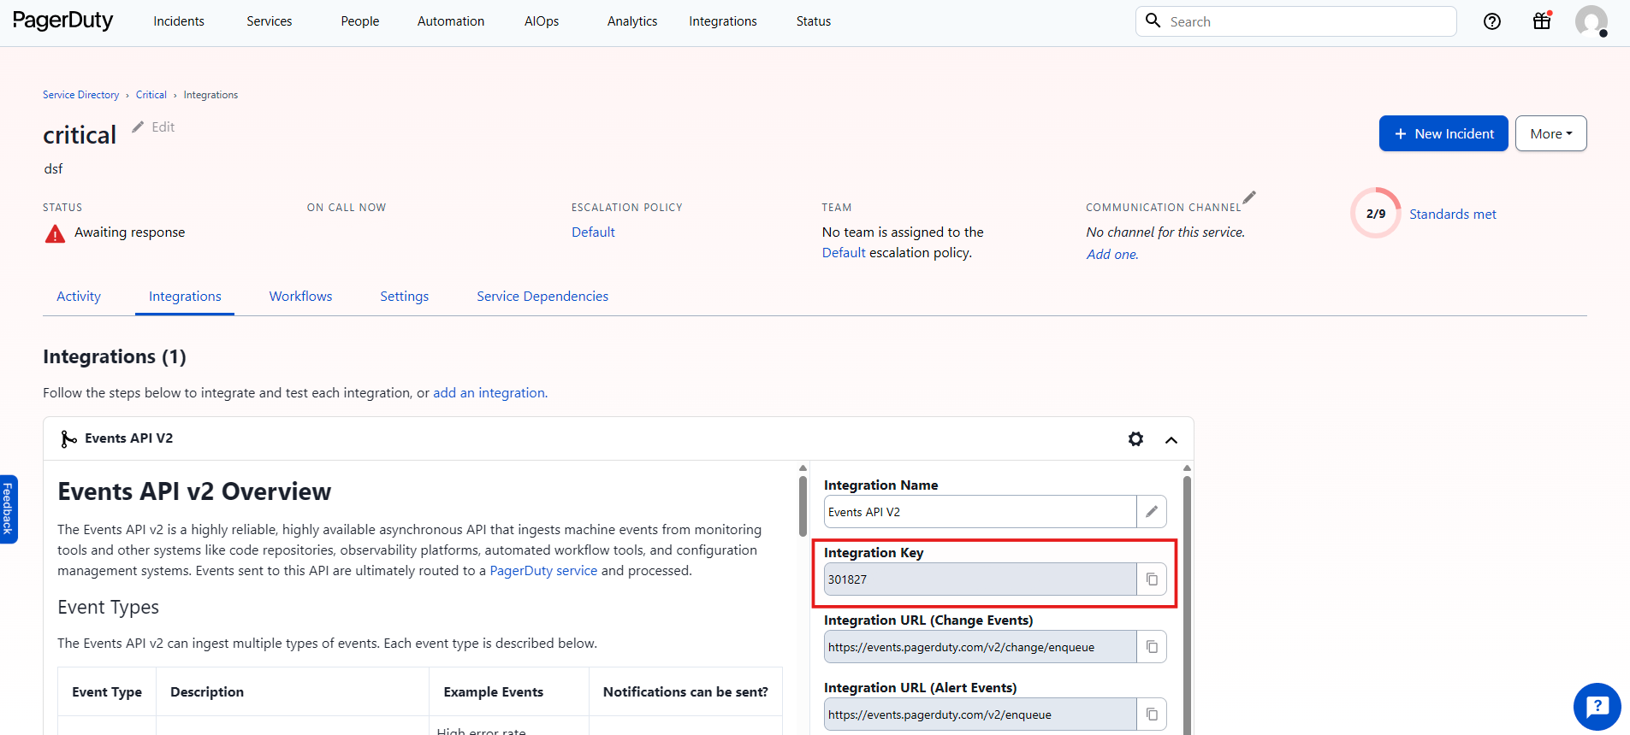Open the Service Dependencies tab

tap(542, 297)
